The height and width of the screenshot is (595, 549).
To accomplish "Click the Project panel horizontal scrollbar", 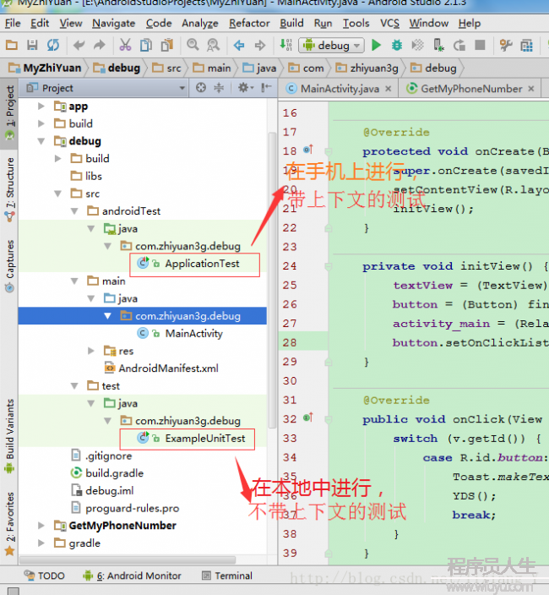I will [x=128, y=560].
